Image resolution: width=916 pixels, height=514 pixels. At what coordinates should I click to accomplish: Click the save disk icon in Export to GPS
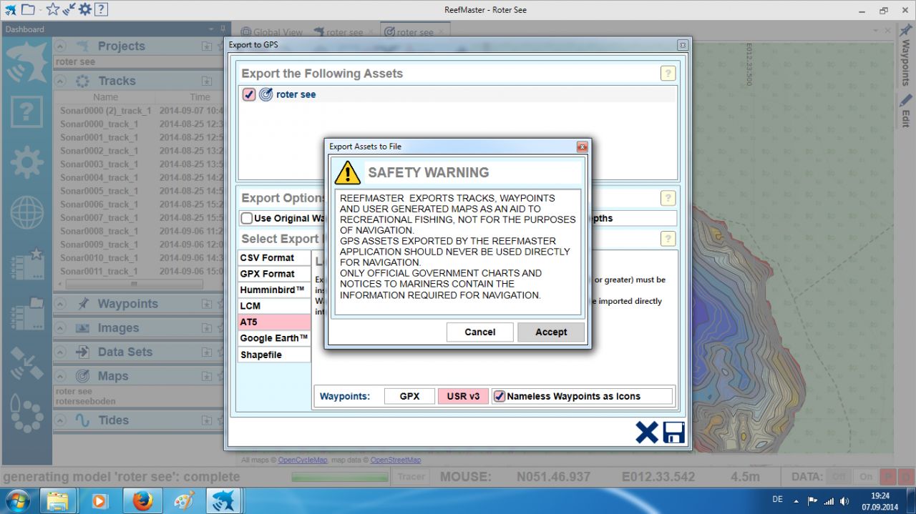[x=673, y=433]
